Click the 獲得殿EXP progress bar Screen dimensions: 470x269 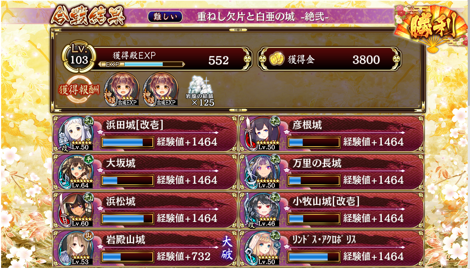[142, 64]
